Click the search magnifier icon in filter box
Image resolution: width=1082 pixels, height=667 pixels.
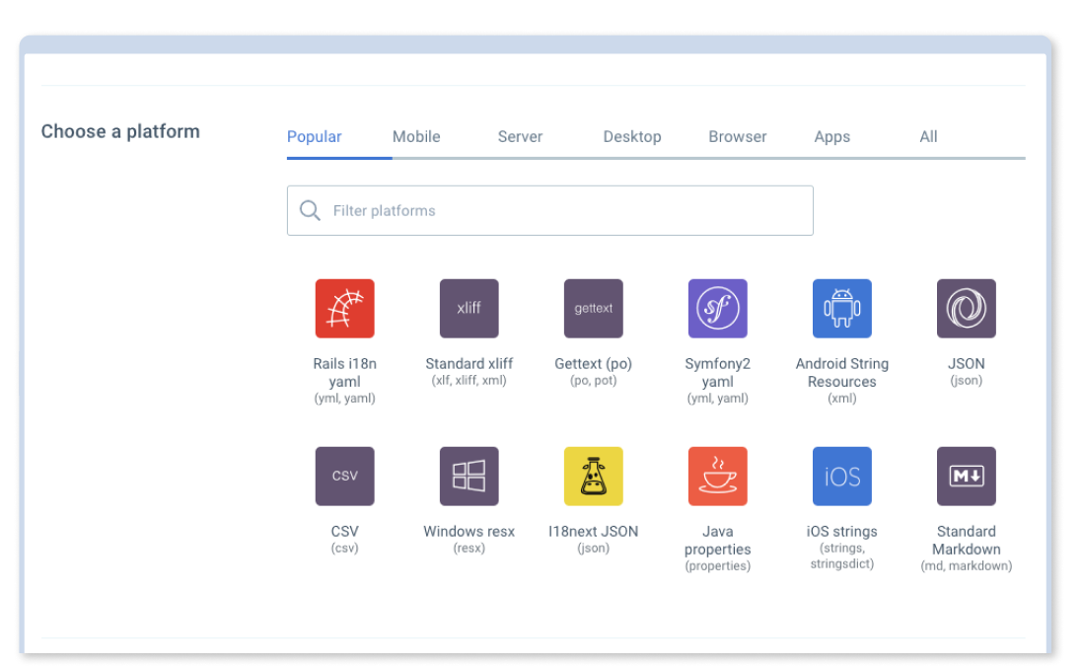(x=310, y=210)
